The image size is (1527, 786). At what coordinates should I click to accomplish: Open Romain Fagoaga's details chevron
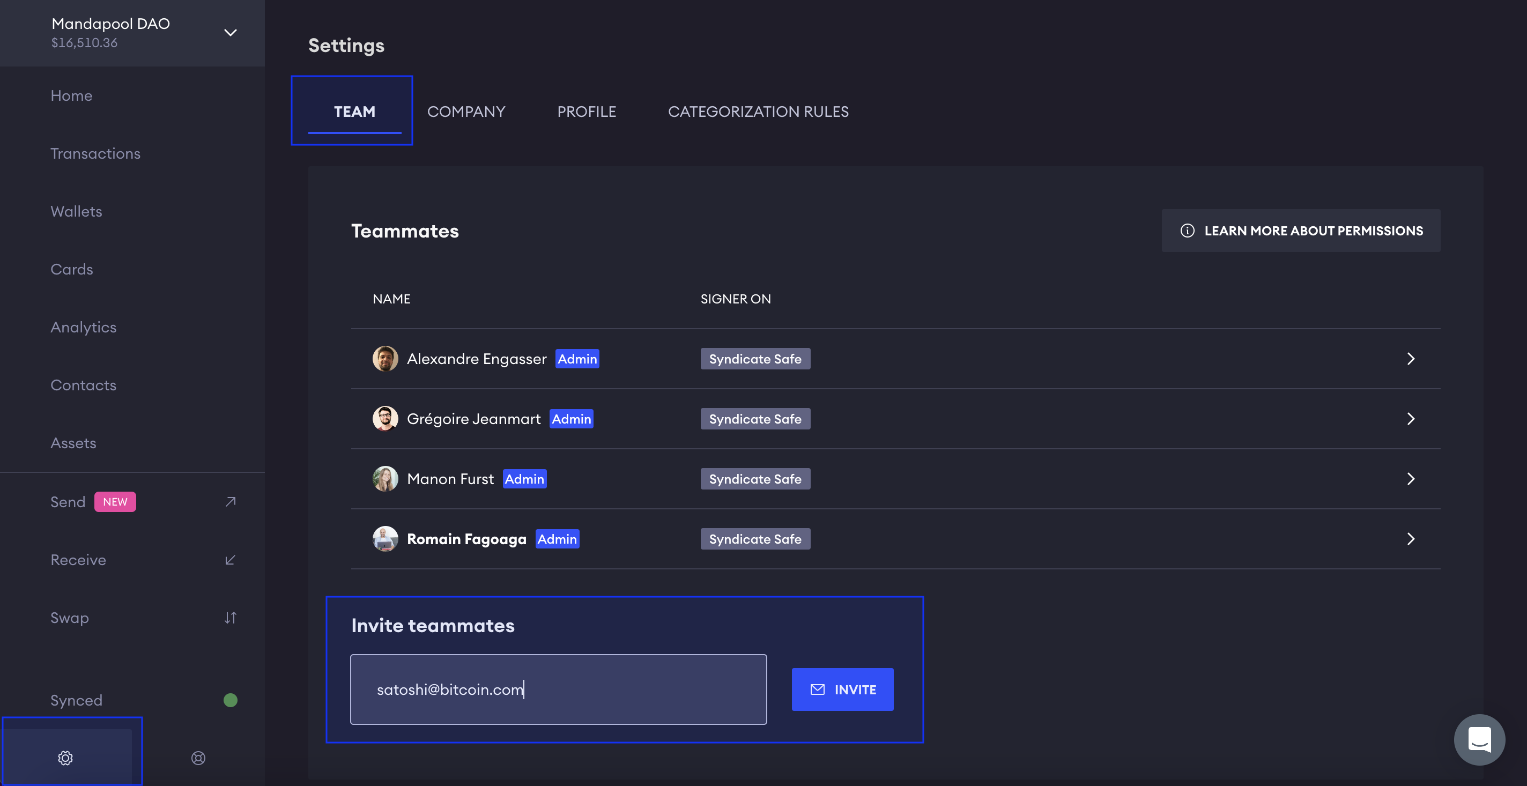(x=1411, y=539)
